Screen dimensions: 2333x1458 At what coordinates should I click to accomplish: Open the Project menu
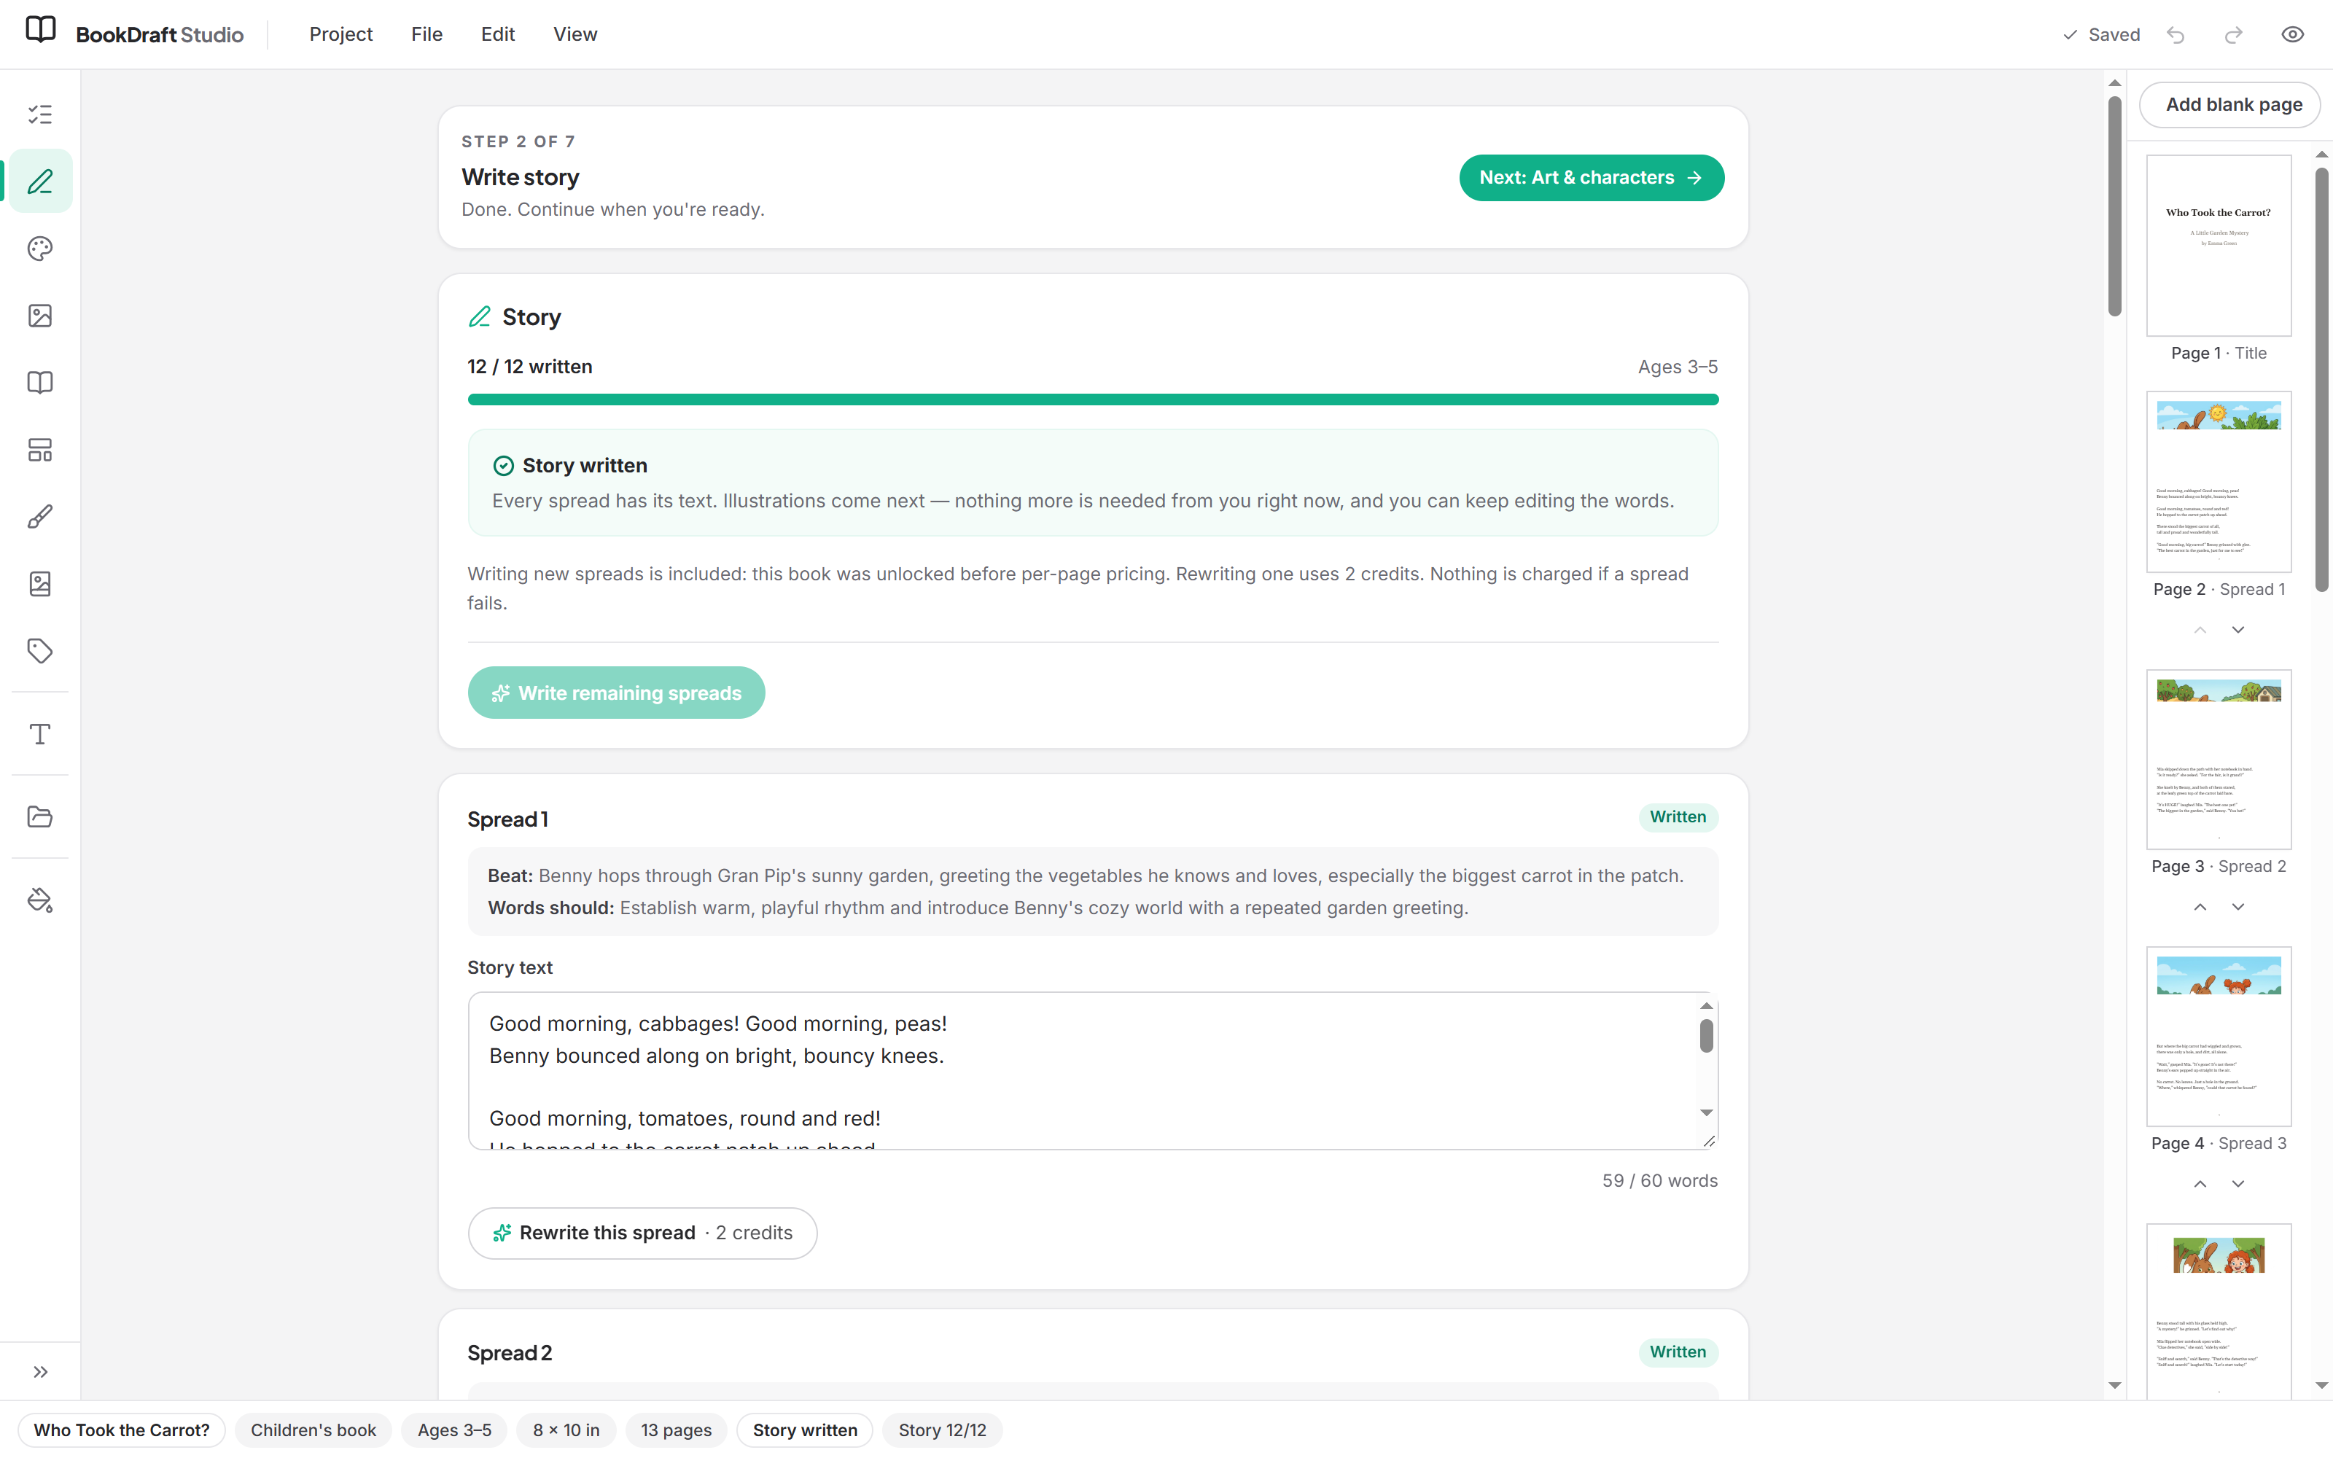pyautogui.click(x=340, y=35)
